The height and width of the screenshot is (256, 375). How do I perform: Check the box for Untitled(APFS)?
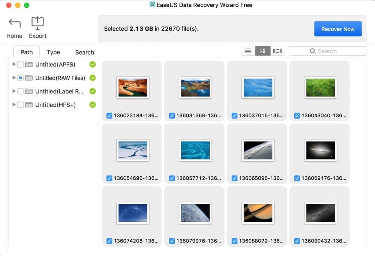coord(20,64)
